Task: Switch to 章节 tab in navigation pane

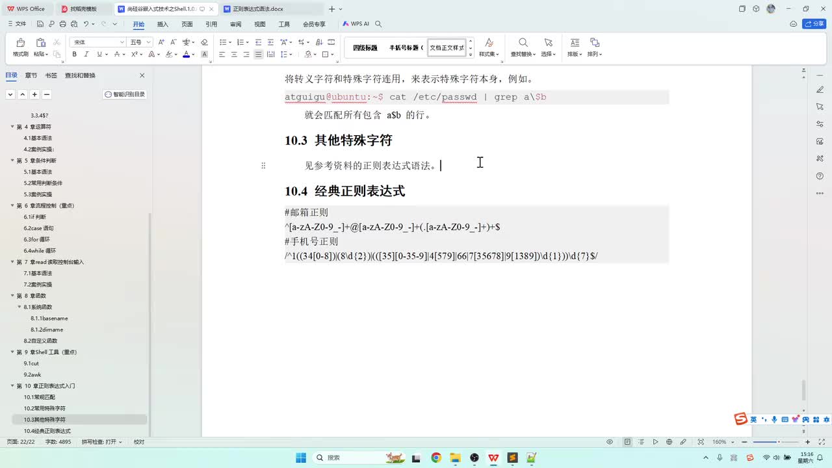Action: (31, 75)
